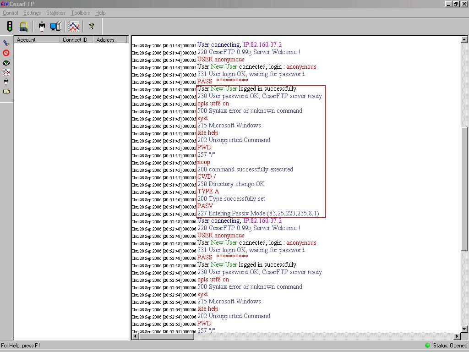The image size is (469, 352).
Task: Click the computer and server icon
Action: tap(55, 26)
